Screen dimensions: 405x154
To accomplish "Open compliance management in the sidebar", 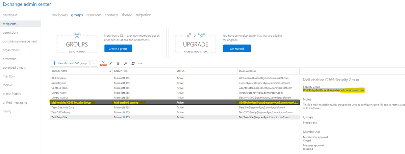I will click(x=20, y=41).
